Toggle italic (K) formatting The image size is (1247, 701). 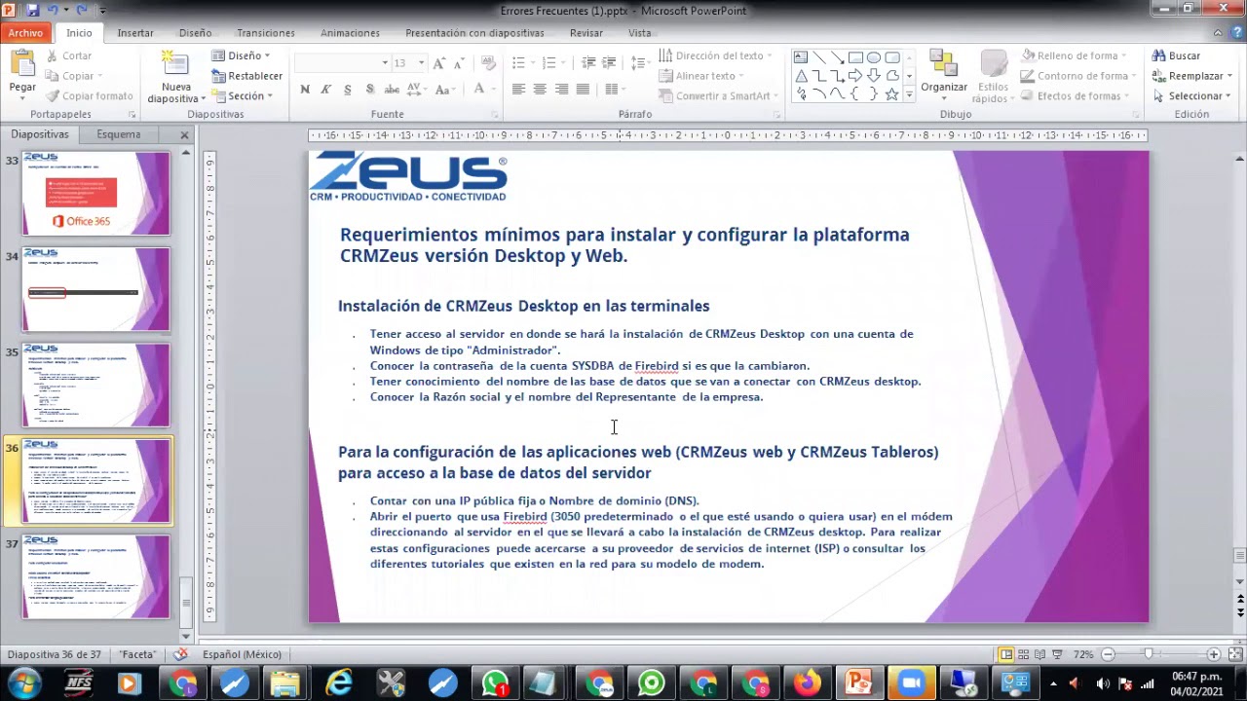[x=326, y=90]
